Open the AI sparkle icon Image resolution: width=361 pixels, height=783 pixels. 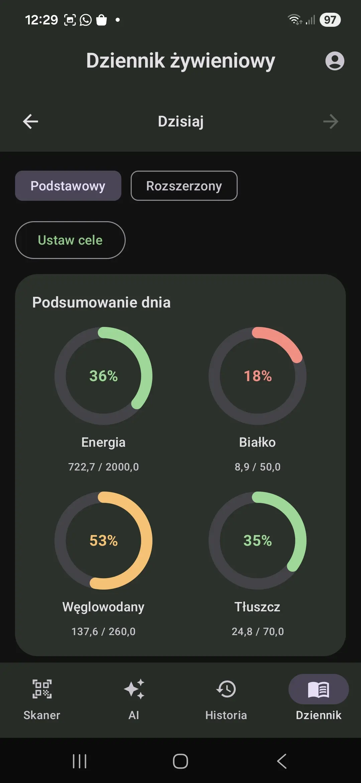click(134, 689)
